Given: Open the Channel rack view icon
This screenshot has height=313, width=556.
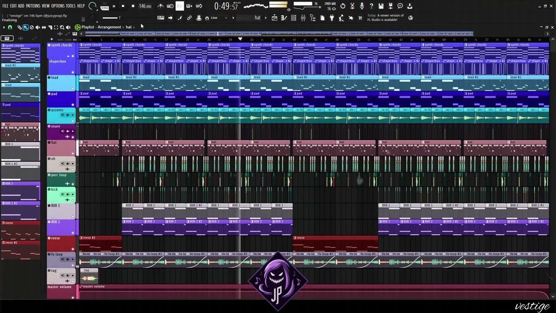Looking at the screenshot, I should tap(294, 18).
